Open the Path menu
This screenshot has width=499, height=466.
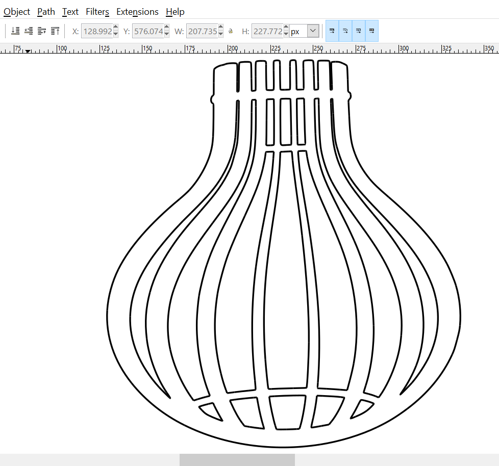[x=46, y=12]
